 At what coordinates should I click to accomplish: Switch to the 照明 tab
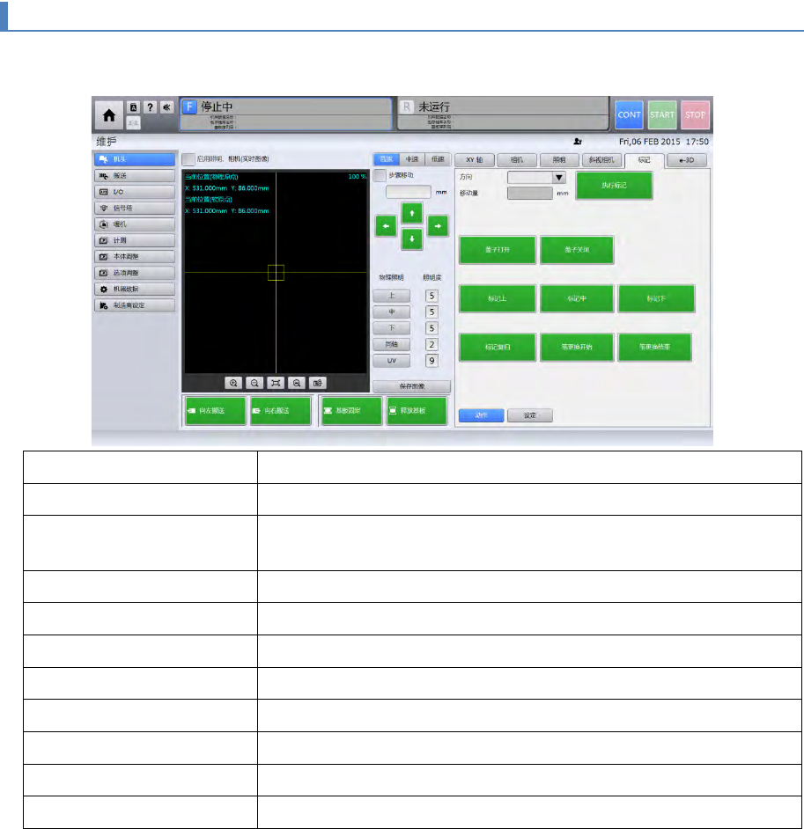pyautogui.click(x=559, y=159)
